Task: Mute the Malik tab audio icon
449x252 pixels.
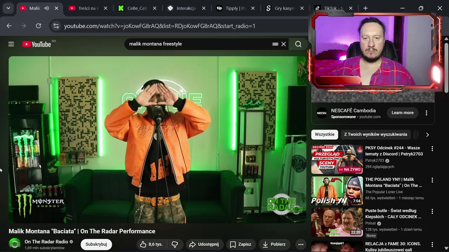Action: coord(47,8)
